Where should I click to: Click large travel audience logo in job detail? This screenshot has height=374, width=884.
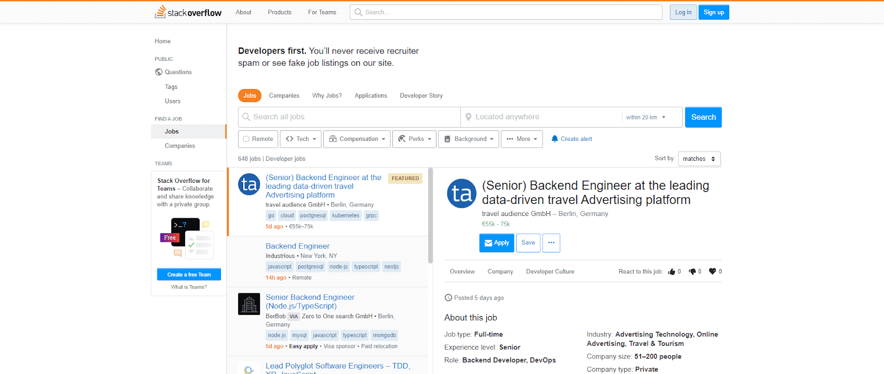[x=461, y=193]
